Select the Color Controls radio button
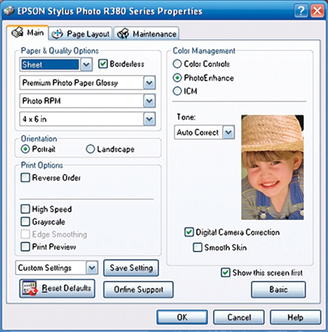This screenshot has height=332, width=328. click(x=177, y=64)
